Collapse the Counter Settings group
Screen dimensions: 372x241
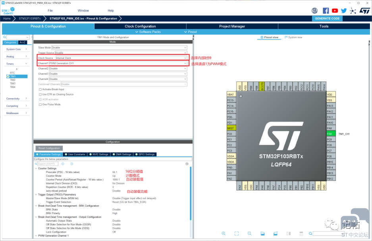(x=36, y=169)
